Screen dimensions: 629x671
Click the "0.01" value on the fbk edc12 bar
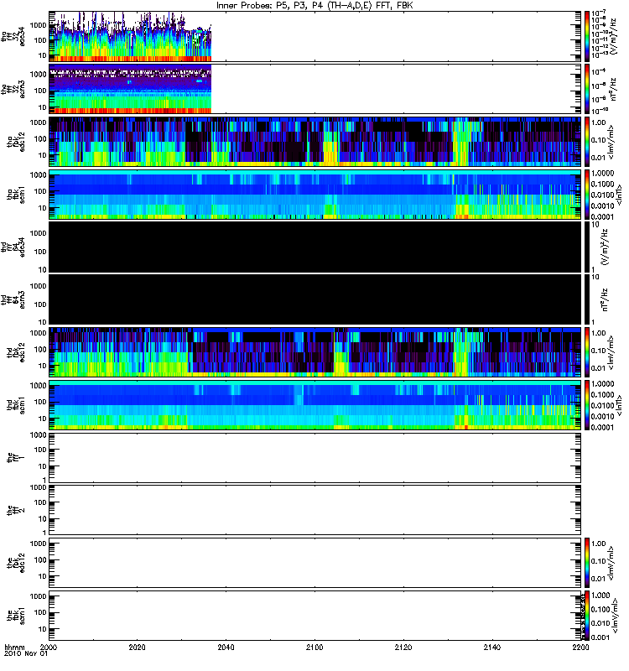(598, 579)
